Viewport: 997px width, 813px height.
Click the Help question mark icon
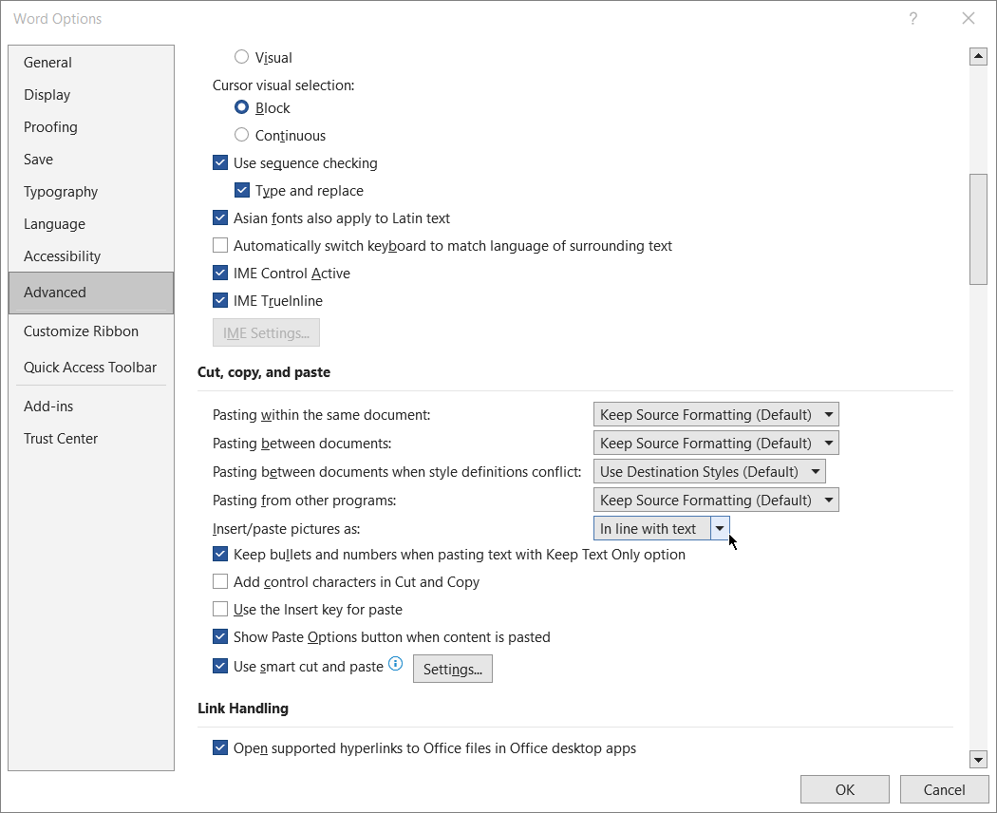pos(913,18)
